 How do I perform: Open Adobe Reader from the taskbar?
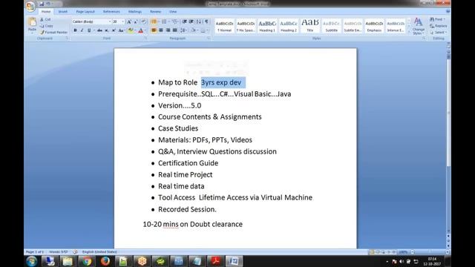tap(215, 261)
